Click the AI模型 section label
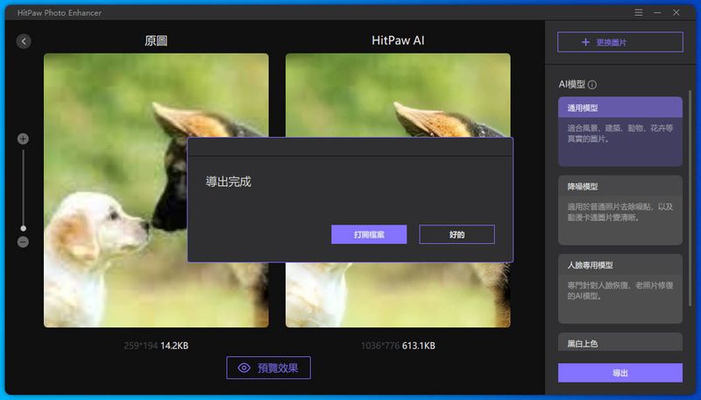This screenshot has width=701, height=400. point(572,84)
